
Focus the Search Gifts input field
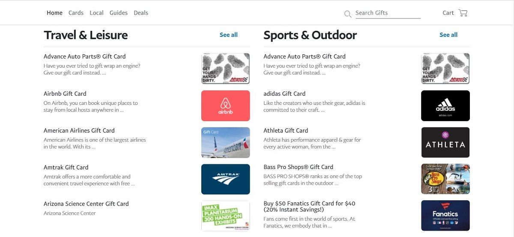coord(388,13)
